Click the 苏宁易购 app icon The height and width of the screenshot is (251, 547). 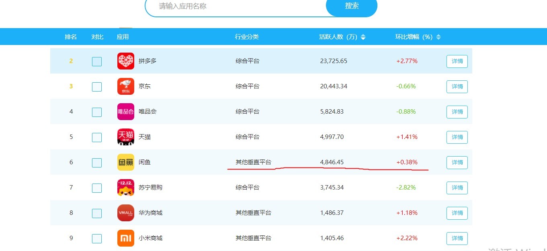coord(126,188)
